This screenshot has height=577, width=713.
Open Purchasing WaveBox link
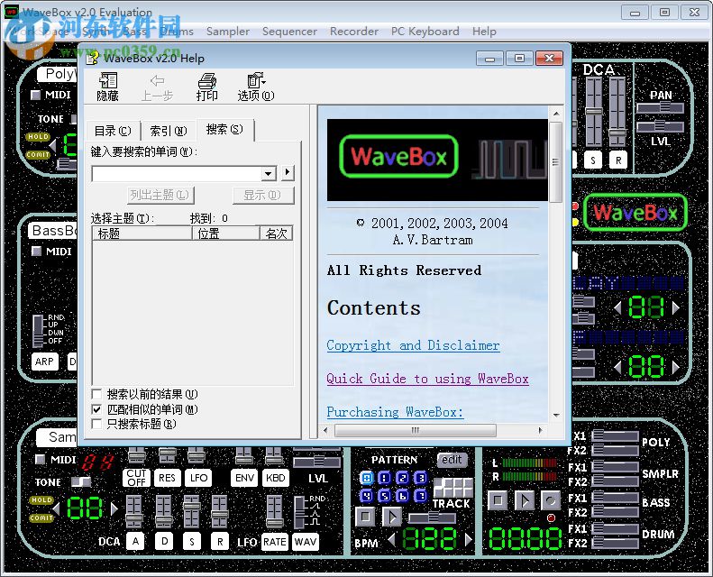click(x=395, y=411)
